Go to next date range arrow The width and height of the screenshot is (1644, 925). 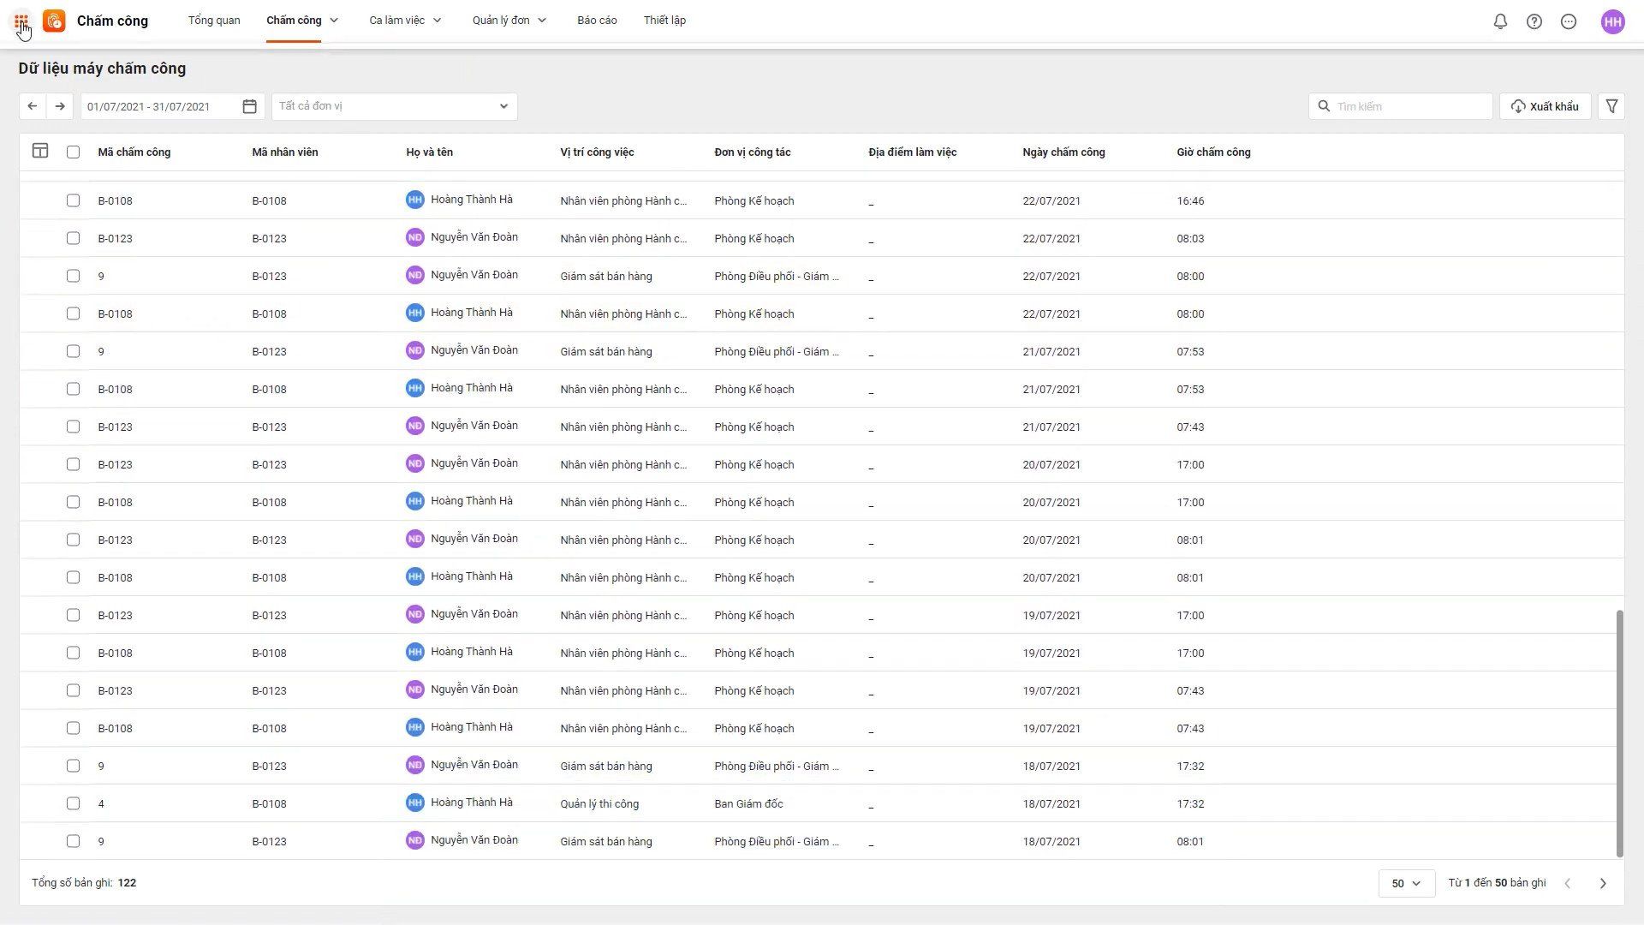coord(60,106)
